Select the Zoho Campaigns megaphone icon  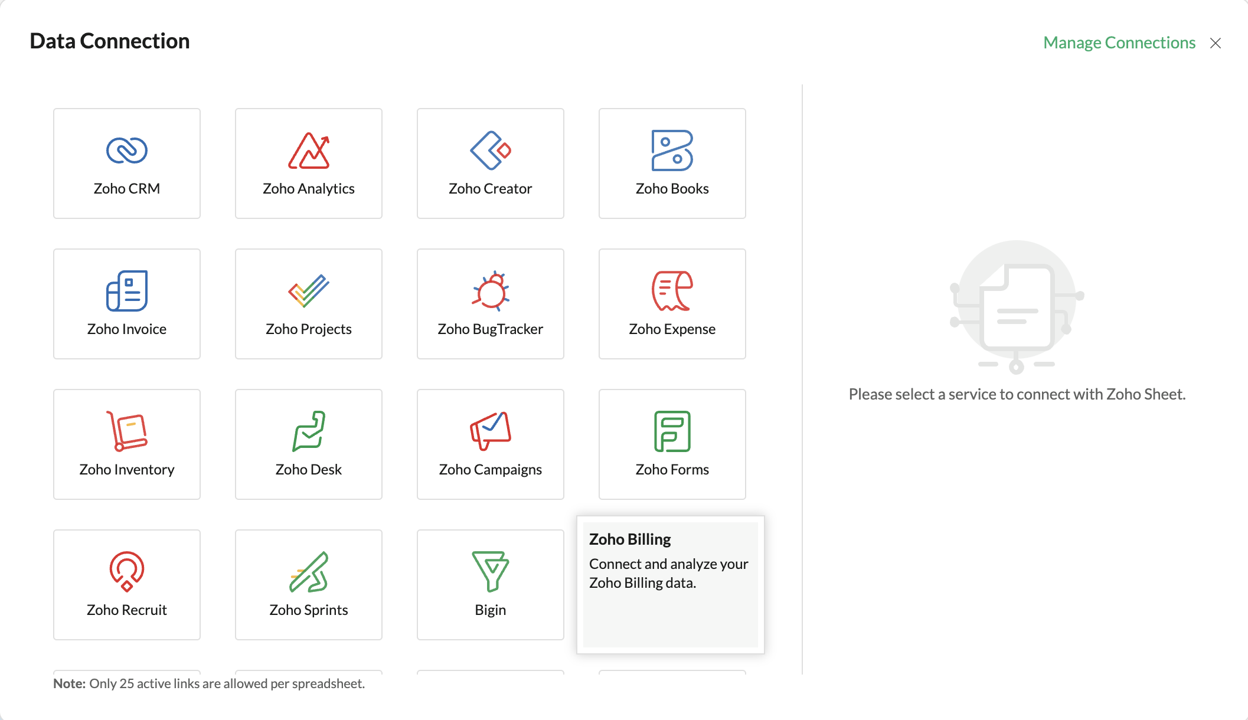click(x=490, y=431)
